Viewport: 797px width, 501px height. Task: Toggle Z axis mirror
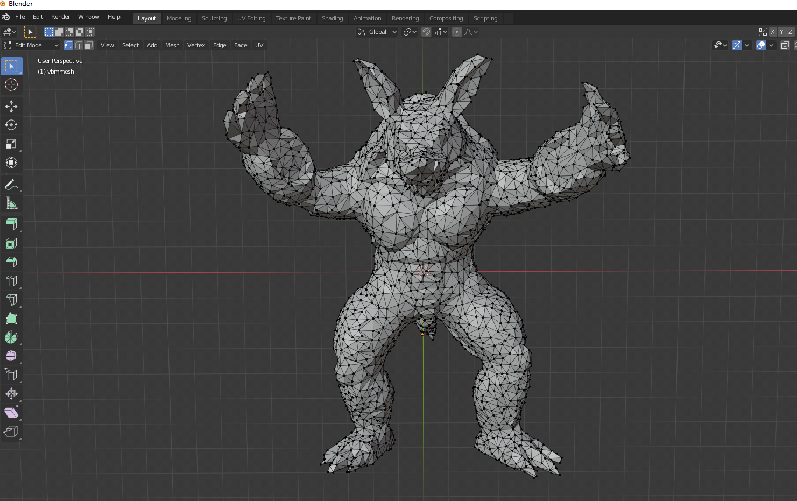tap(790, 32)
